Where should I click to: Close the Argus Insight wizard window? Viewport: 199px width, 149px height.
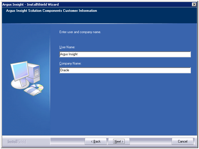[x=194, y=4]
